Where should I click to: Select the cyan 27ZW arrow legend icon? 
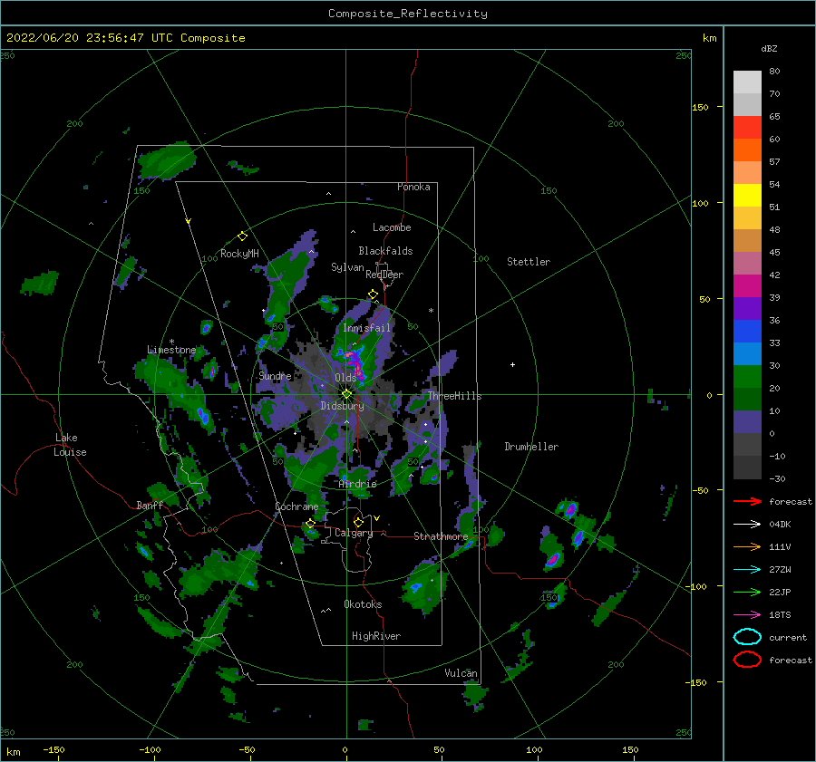(747, 570)
